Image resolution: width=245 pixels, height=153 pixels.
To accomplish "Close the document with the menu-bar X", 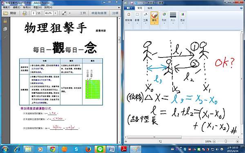I will (x=119, y=7).
